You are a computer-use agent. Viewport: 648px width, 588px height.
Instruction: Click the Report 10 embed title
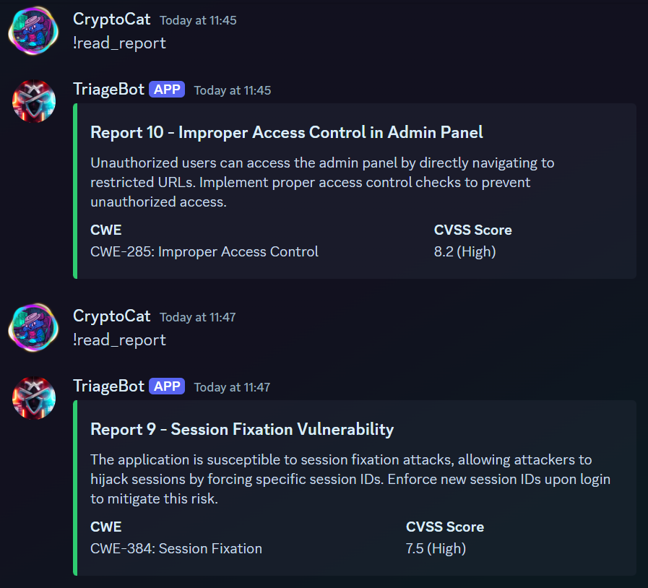pyautogui.click(x=285, y=132)
